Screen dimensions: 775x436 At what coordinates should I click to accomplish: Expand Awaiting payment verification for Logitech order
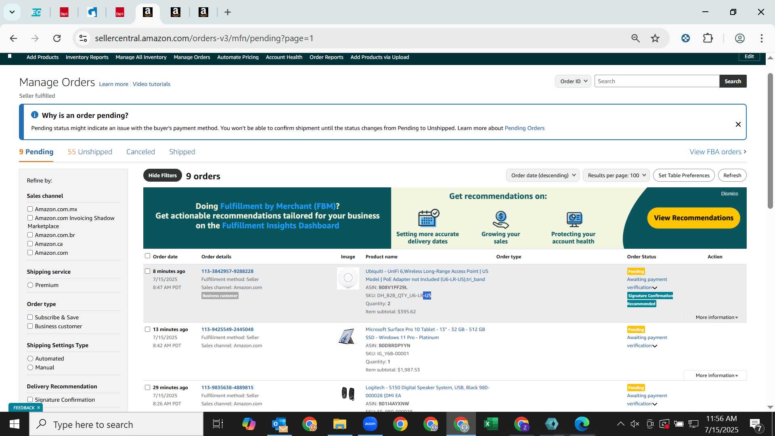pos(655,404)
